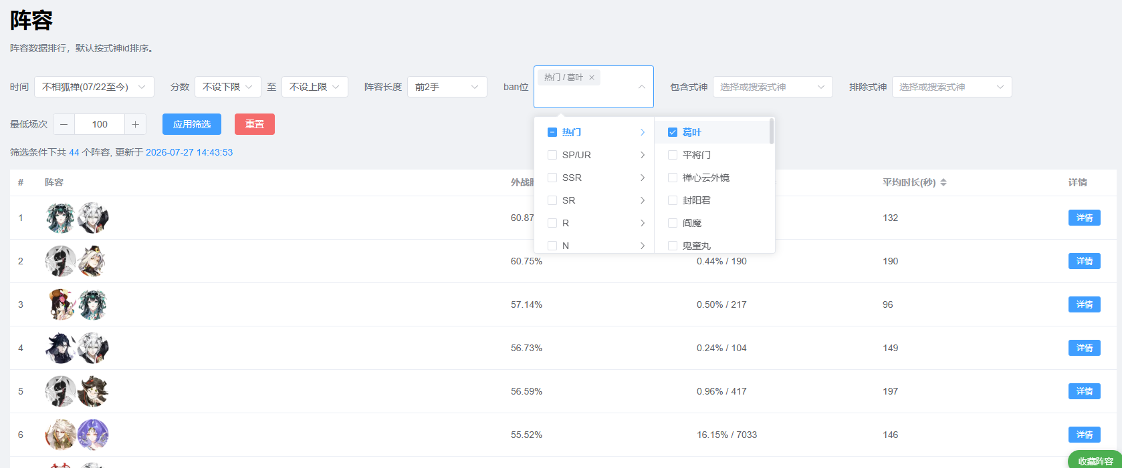Toggle the 热门 category checkbox
The height and width of the screenshot is (468, 1122).
[552, 132]
